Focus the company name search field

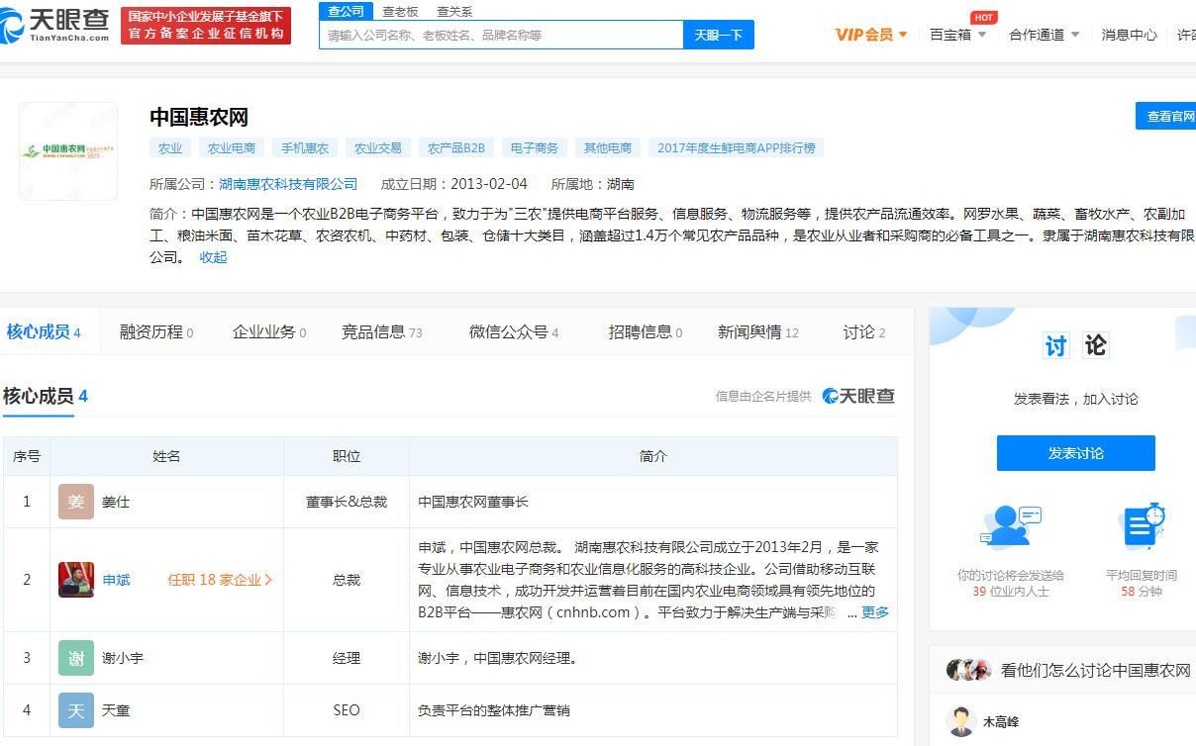point(501,35)
